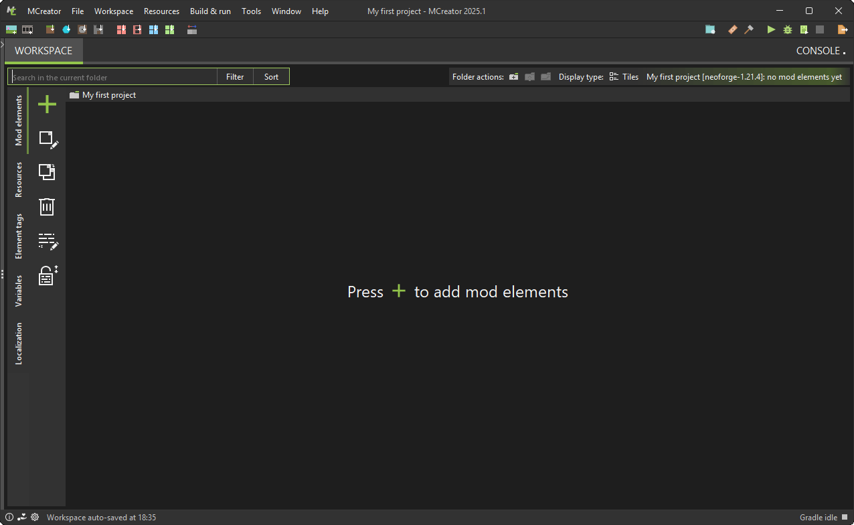
Task: Open the File menu
Action: coord(78,11)
